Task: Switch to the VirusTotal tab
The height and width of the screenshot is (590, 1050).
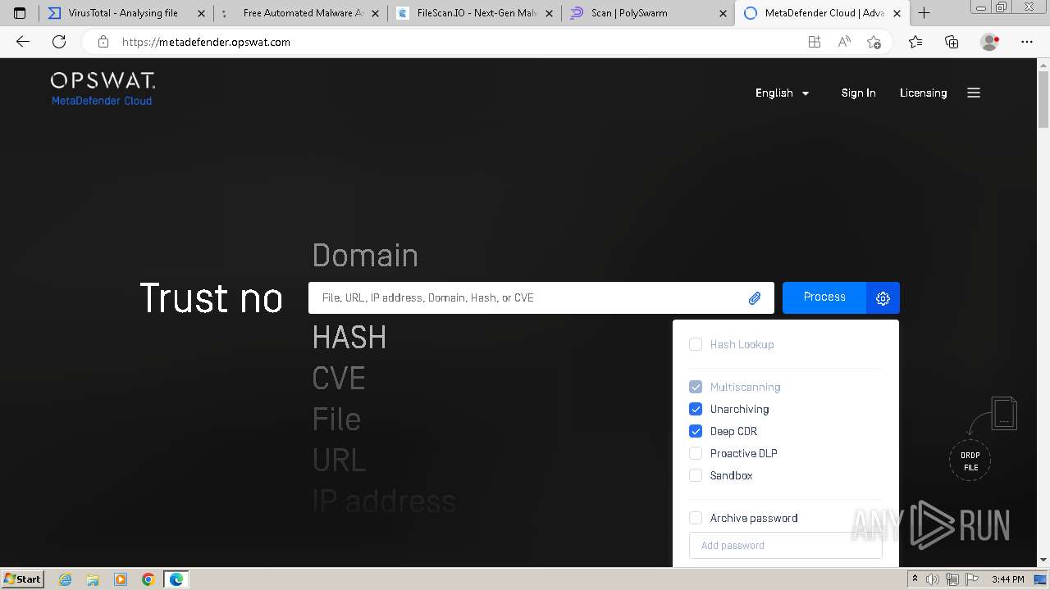Action: pyautogui.click(x=126, y=13)
